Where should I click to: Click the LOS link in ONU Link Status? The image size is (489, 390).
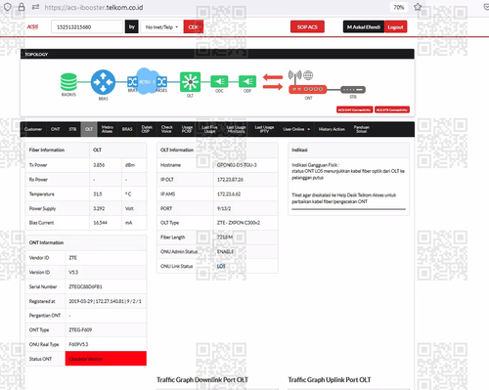(221, 266)
